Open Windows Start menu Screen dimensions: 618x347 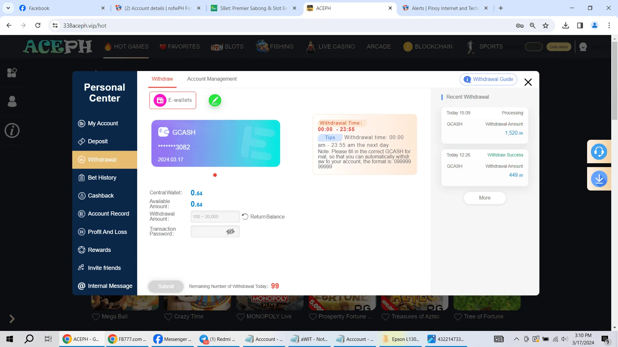10,339
